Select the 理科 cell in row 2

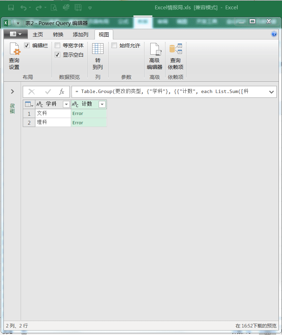click(x=53, y=123)
